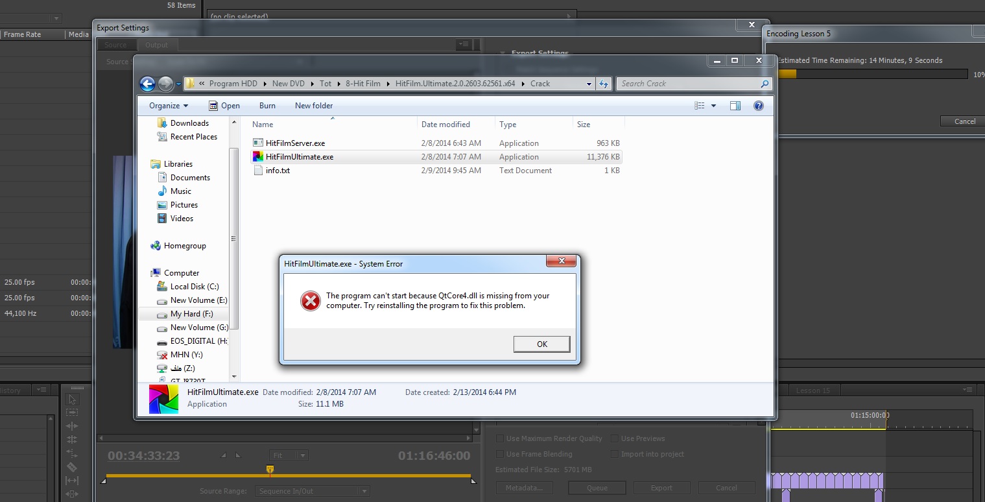985x502 pixels.
Task: Click the Set In Point triangle icon
Action: click(224, 456)
